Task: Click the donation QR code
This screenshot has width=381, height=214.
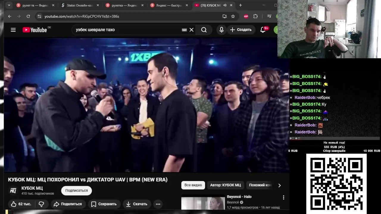Action: coord(336,183)
